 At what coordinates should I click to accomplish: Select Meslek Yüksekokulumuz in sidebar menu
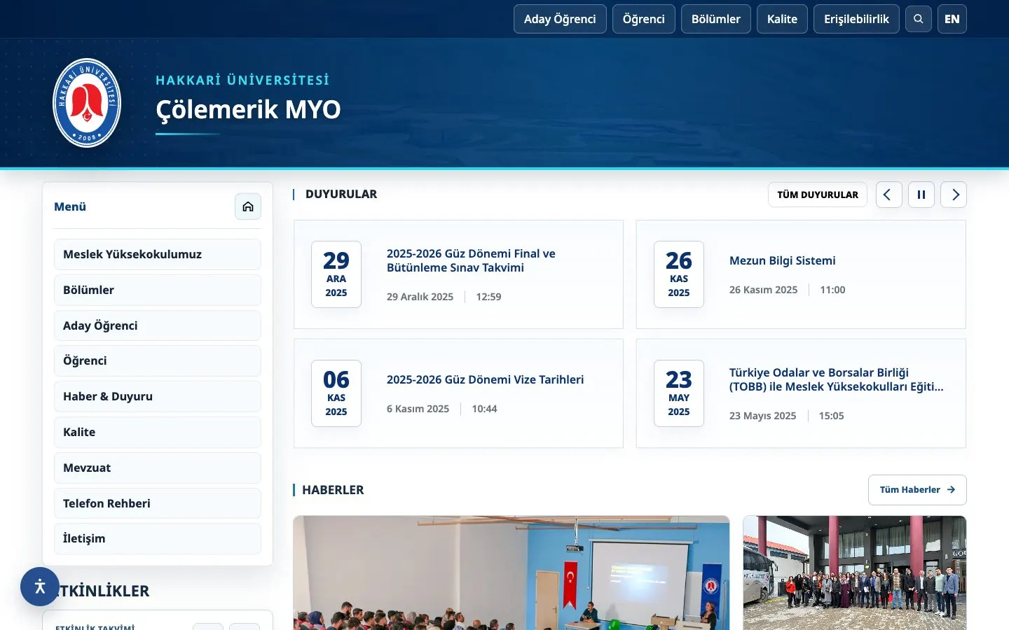pos(158,254)
